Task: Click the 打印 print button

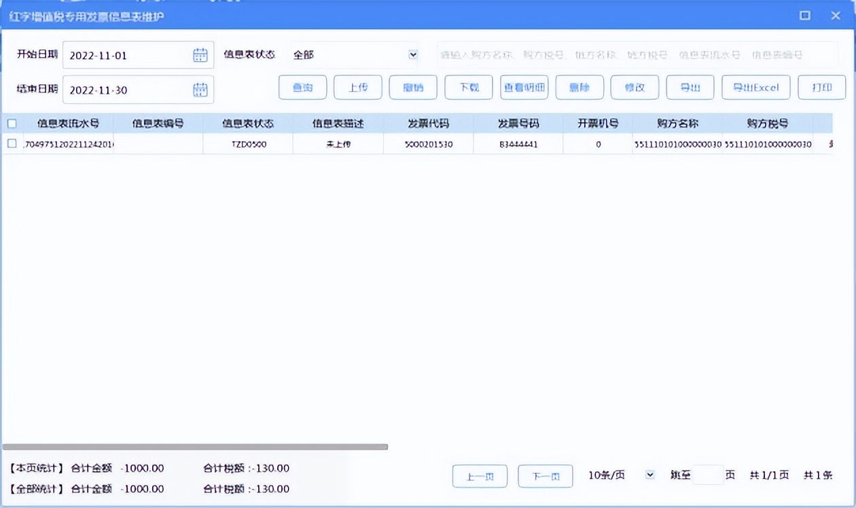Action: coord(821,87)
